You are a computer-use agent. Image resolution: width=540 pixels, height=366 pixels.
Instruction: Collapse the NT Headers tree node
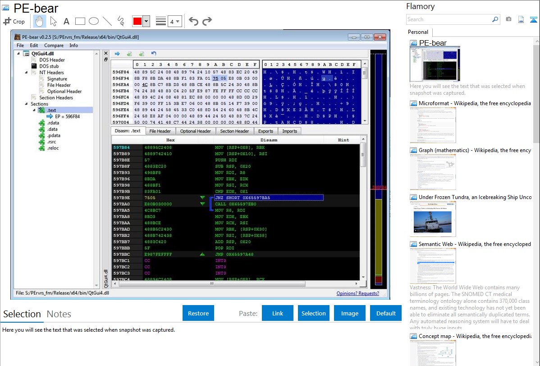tap(27, 73)
